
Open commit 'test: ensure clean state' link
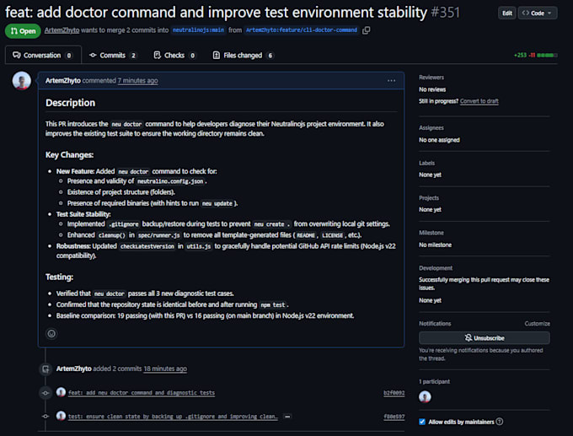pyautogui.click(x=173, y=417)
